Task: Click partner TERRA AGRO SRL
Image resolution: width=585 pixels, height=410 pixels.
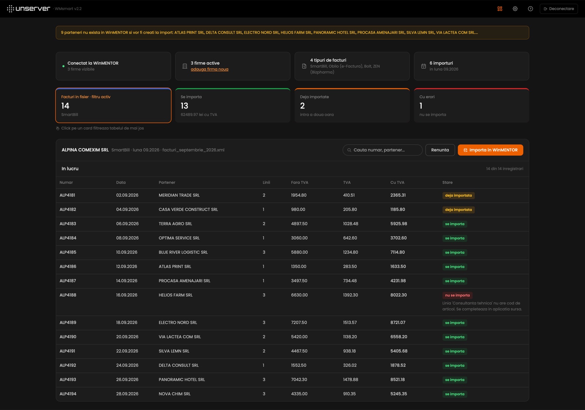Action: coord(175,224)
